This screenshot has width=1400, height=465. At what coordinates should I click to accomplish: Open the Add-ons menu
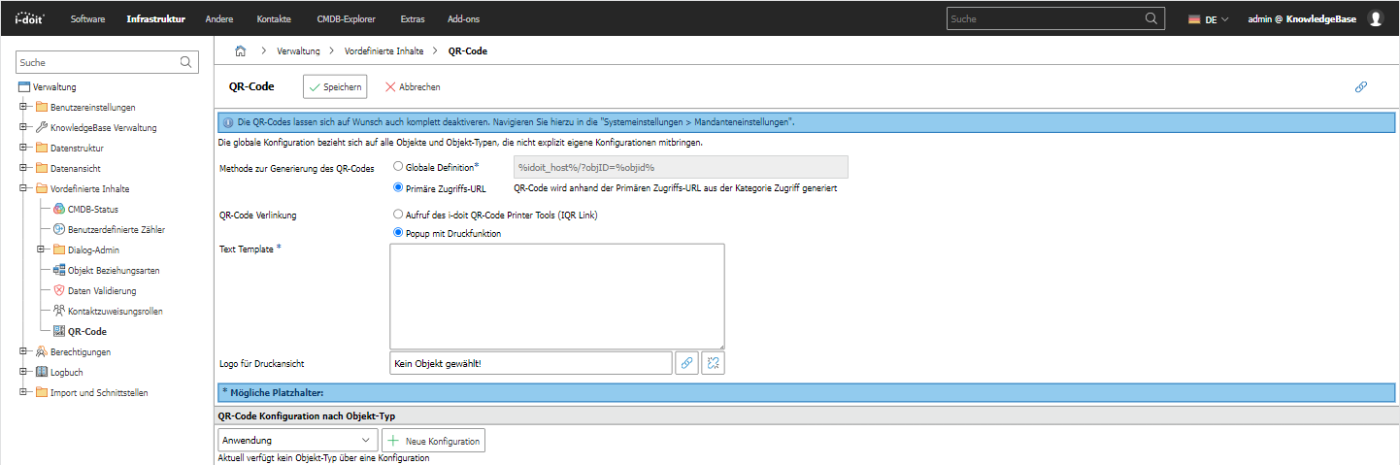click(x=462, y=19)
